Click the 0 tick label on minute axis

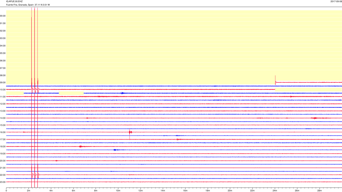click(x=6, y=191)
